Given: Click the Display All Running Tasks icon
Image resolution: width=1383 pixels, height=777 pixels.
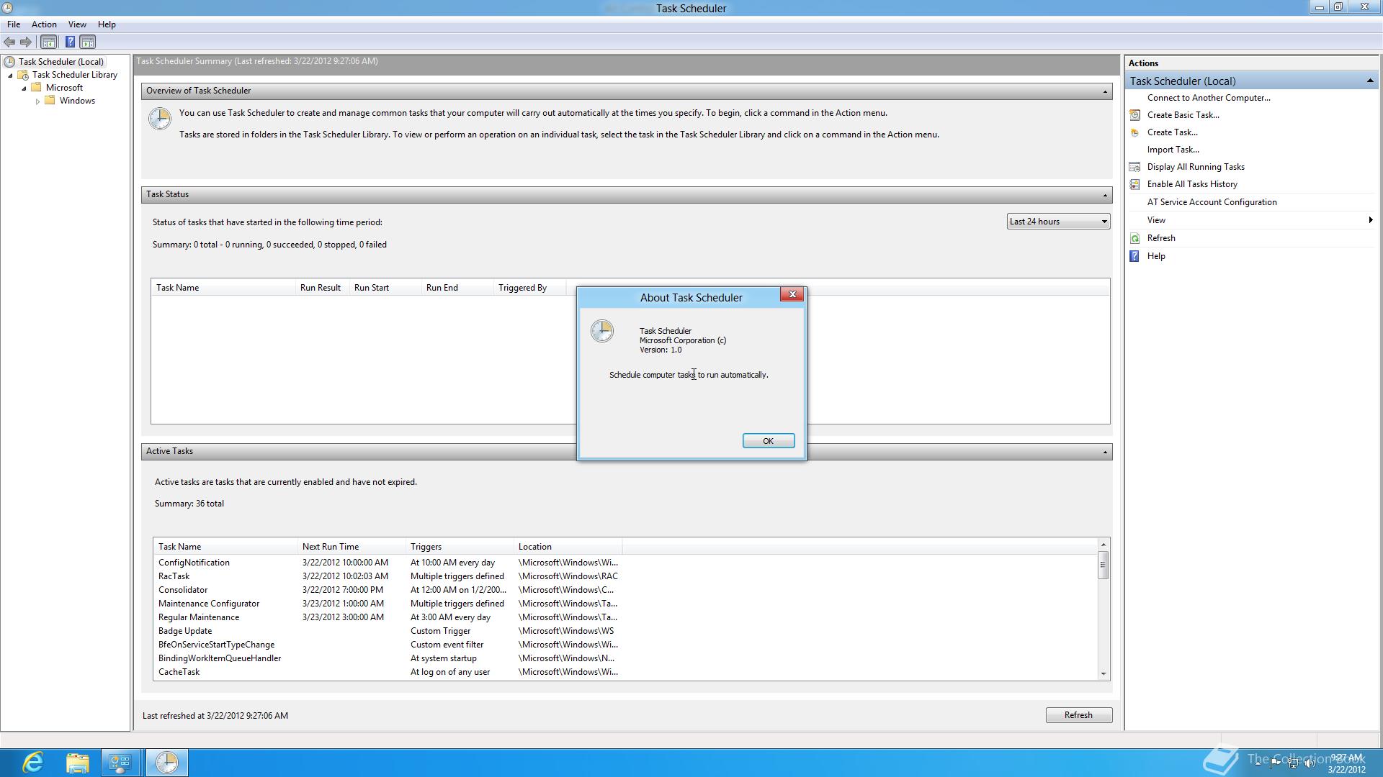Looking at the screenshot, I should tap(1135, 167).
